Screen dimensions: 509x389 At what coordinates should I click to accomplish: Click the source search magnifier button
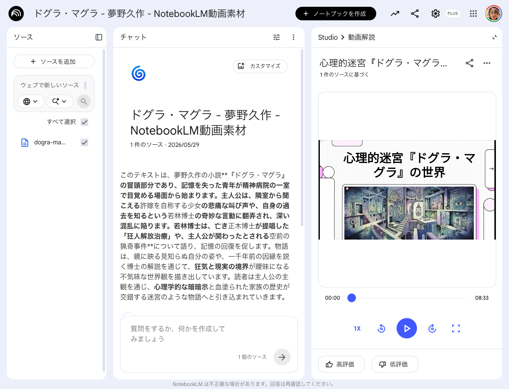point(84,101)
